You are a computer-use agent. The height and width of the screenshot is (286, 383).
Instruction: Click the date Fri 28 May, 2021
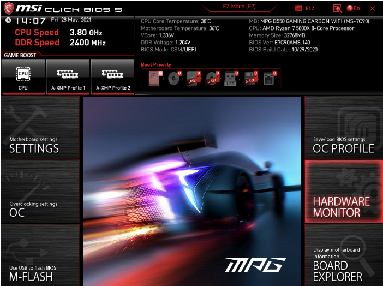coord(71,20)
